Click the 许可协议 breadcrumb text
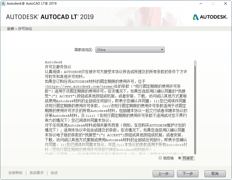The width and height of the screenshot is (232, 180). point(25,29)
